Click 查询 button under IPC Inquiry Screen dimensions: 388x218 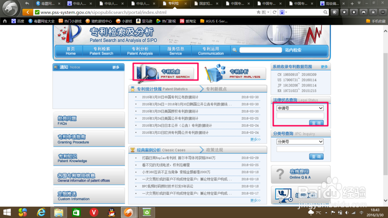tap(316, 157)
